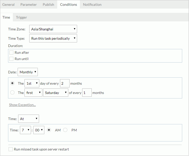
Task: Click the months interval field showing 2
Action: pos(65,83)
